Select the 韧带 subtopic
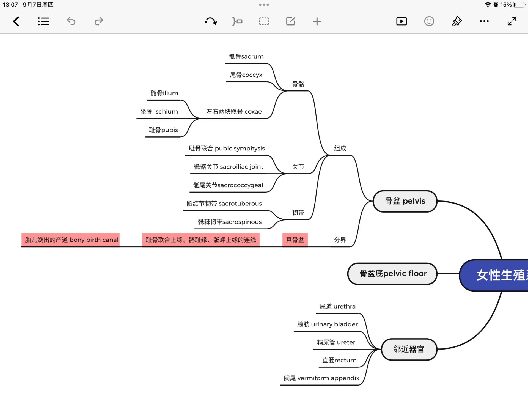The width and height of the screenshot is (528, 396). tap(298, 213)
